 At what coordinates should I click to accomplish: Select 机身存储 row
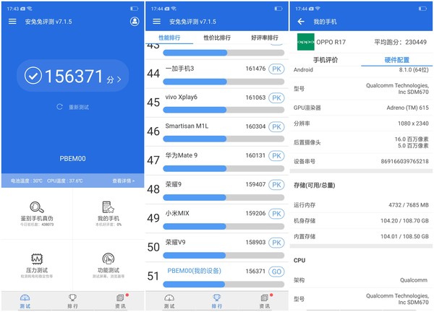[361, 221]
